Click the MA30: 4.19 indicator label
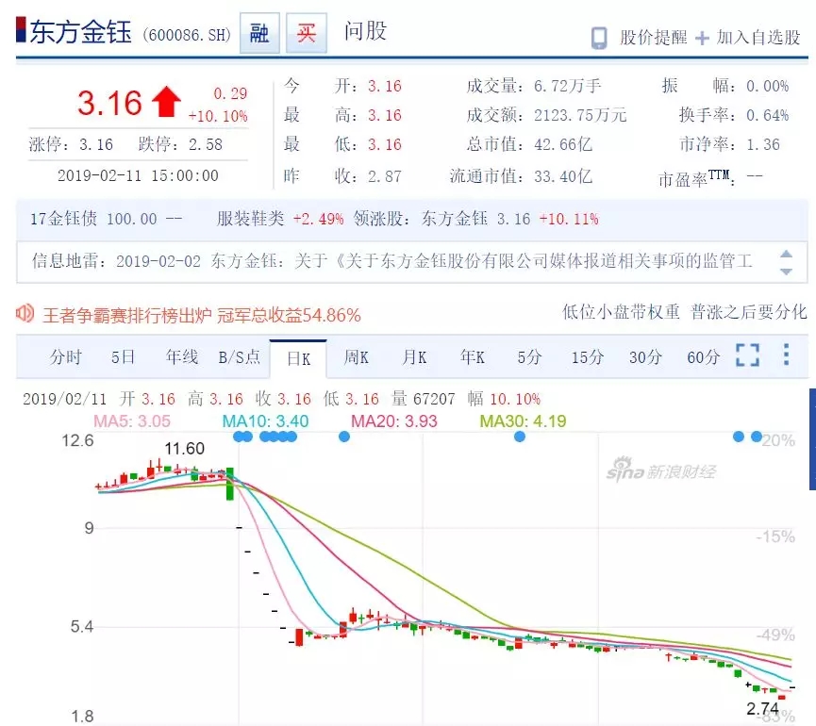This screenshot has height=726, width=816. coord(523,421)
